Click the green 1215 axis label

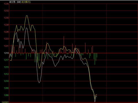(x=6, y=67)
